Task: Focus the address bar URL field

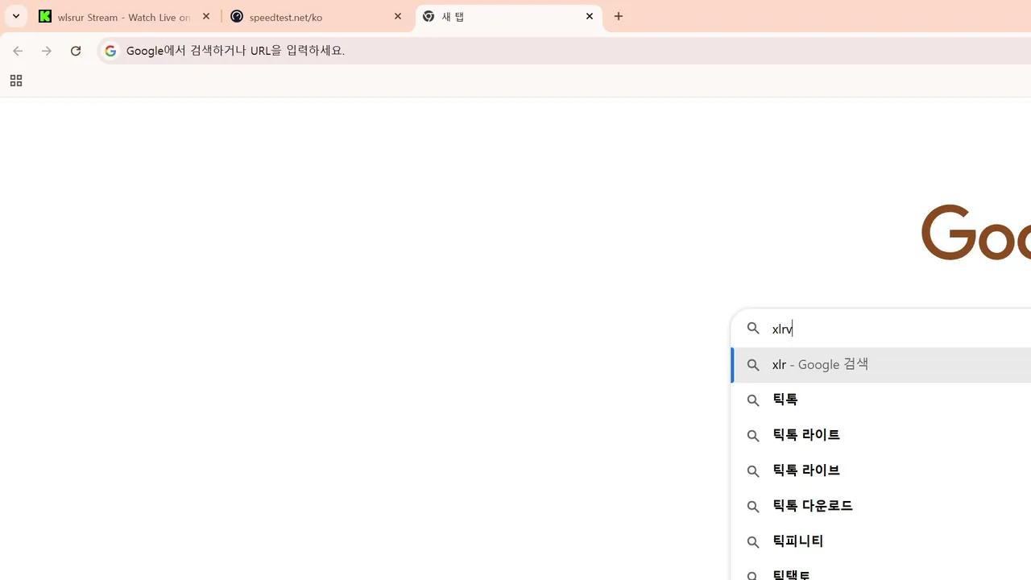Action: point(564,51)
